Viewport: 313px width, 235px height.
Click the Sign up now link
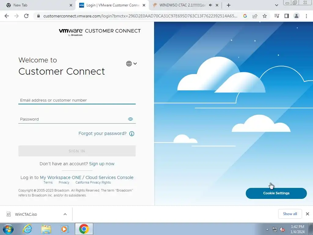pos(102,164)
